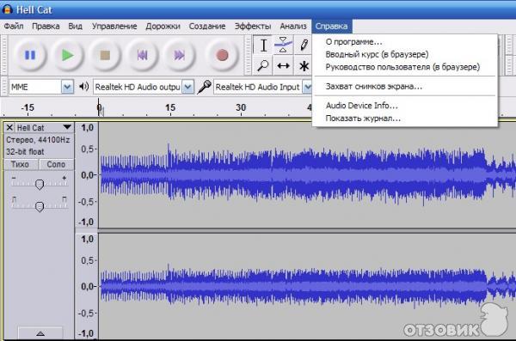Skip to end of track
The height and width of the screenshot is (341, 516).
pyautogui.click(x=180, y=55)
